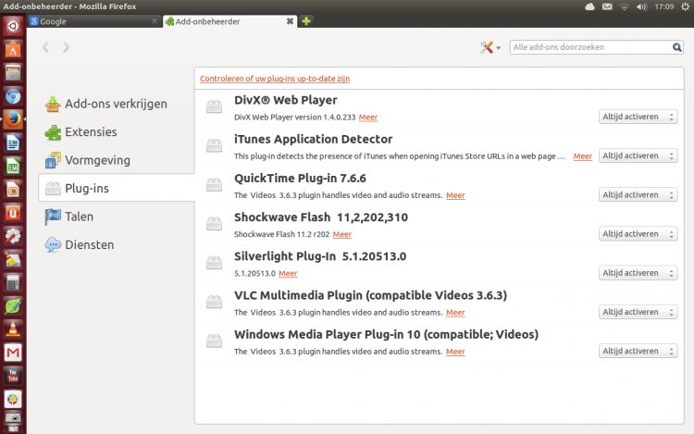Click Meer link for iTunes Application Detector
The height and width of the screenshot is (434, 694).
(582, 156)
